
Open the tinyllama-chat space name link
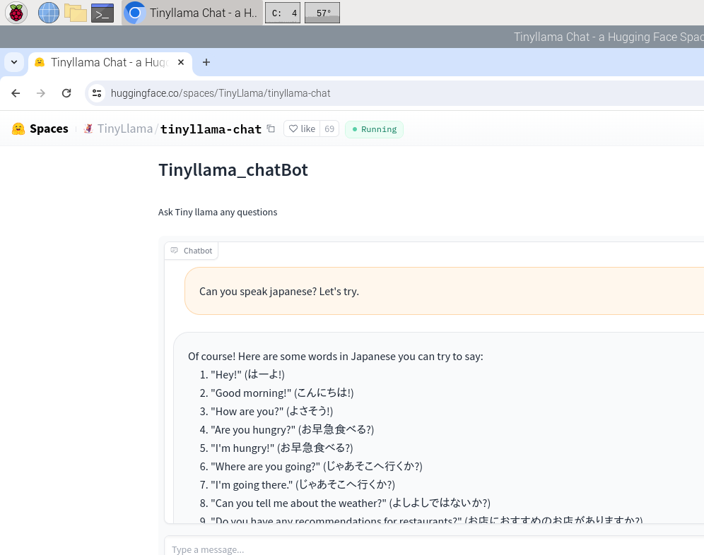[x=211, y=129]
